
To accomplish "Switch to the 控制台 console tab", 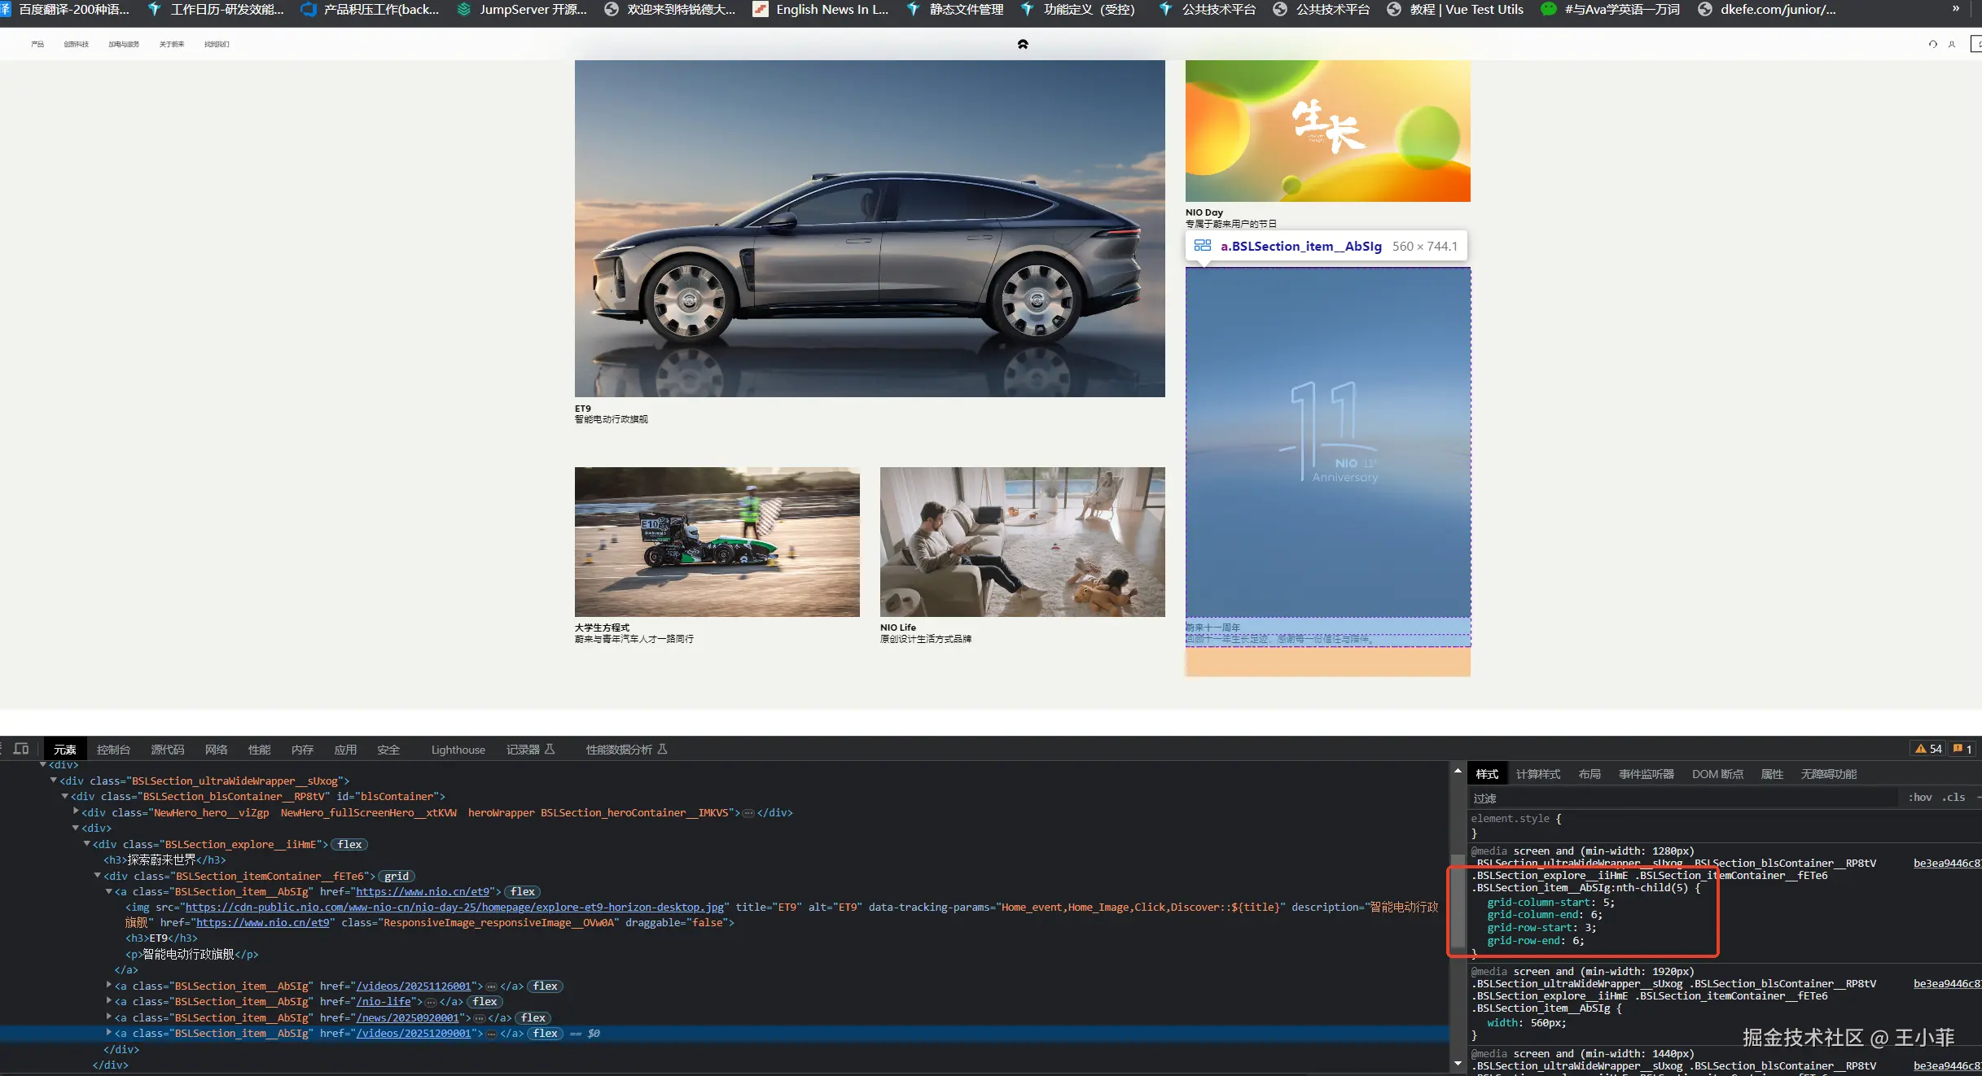I will point(113,750).
